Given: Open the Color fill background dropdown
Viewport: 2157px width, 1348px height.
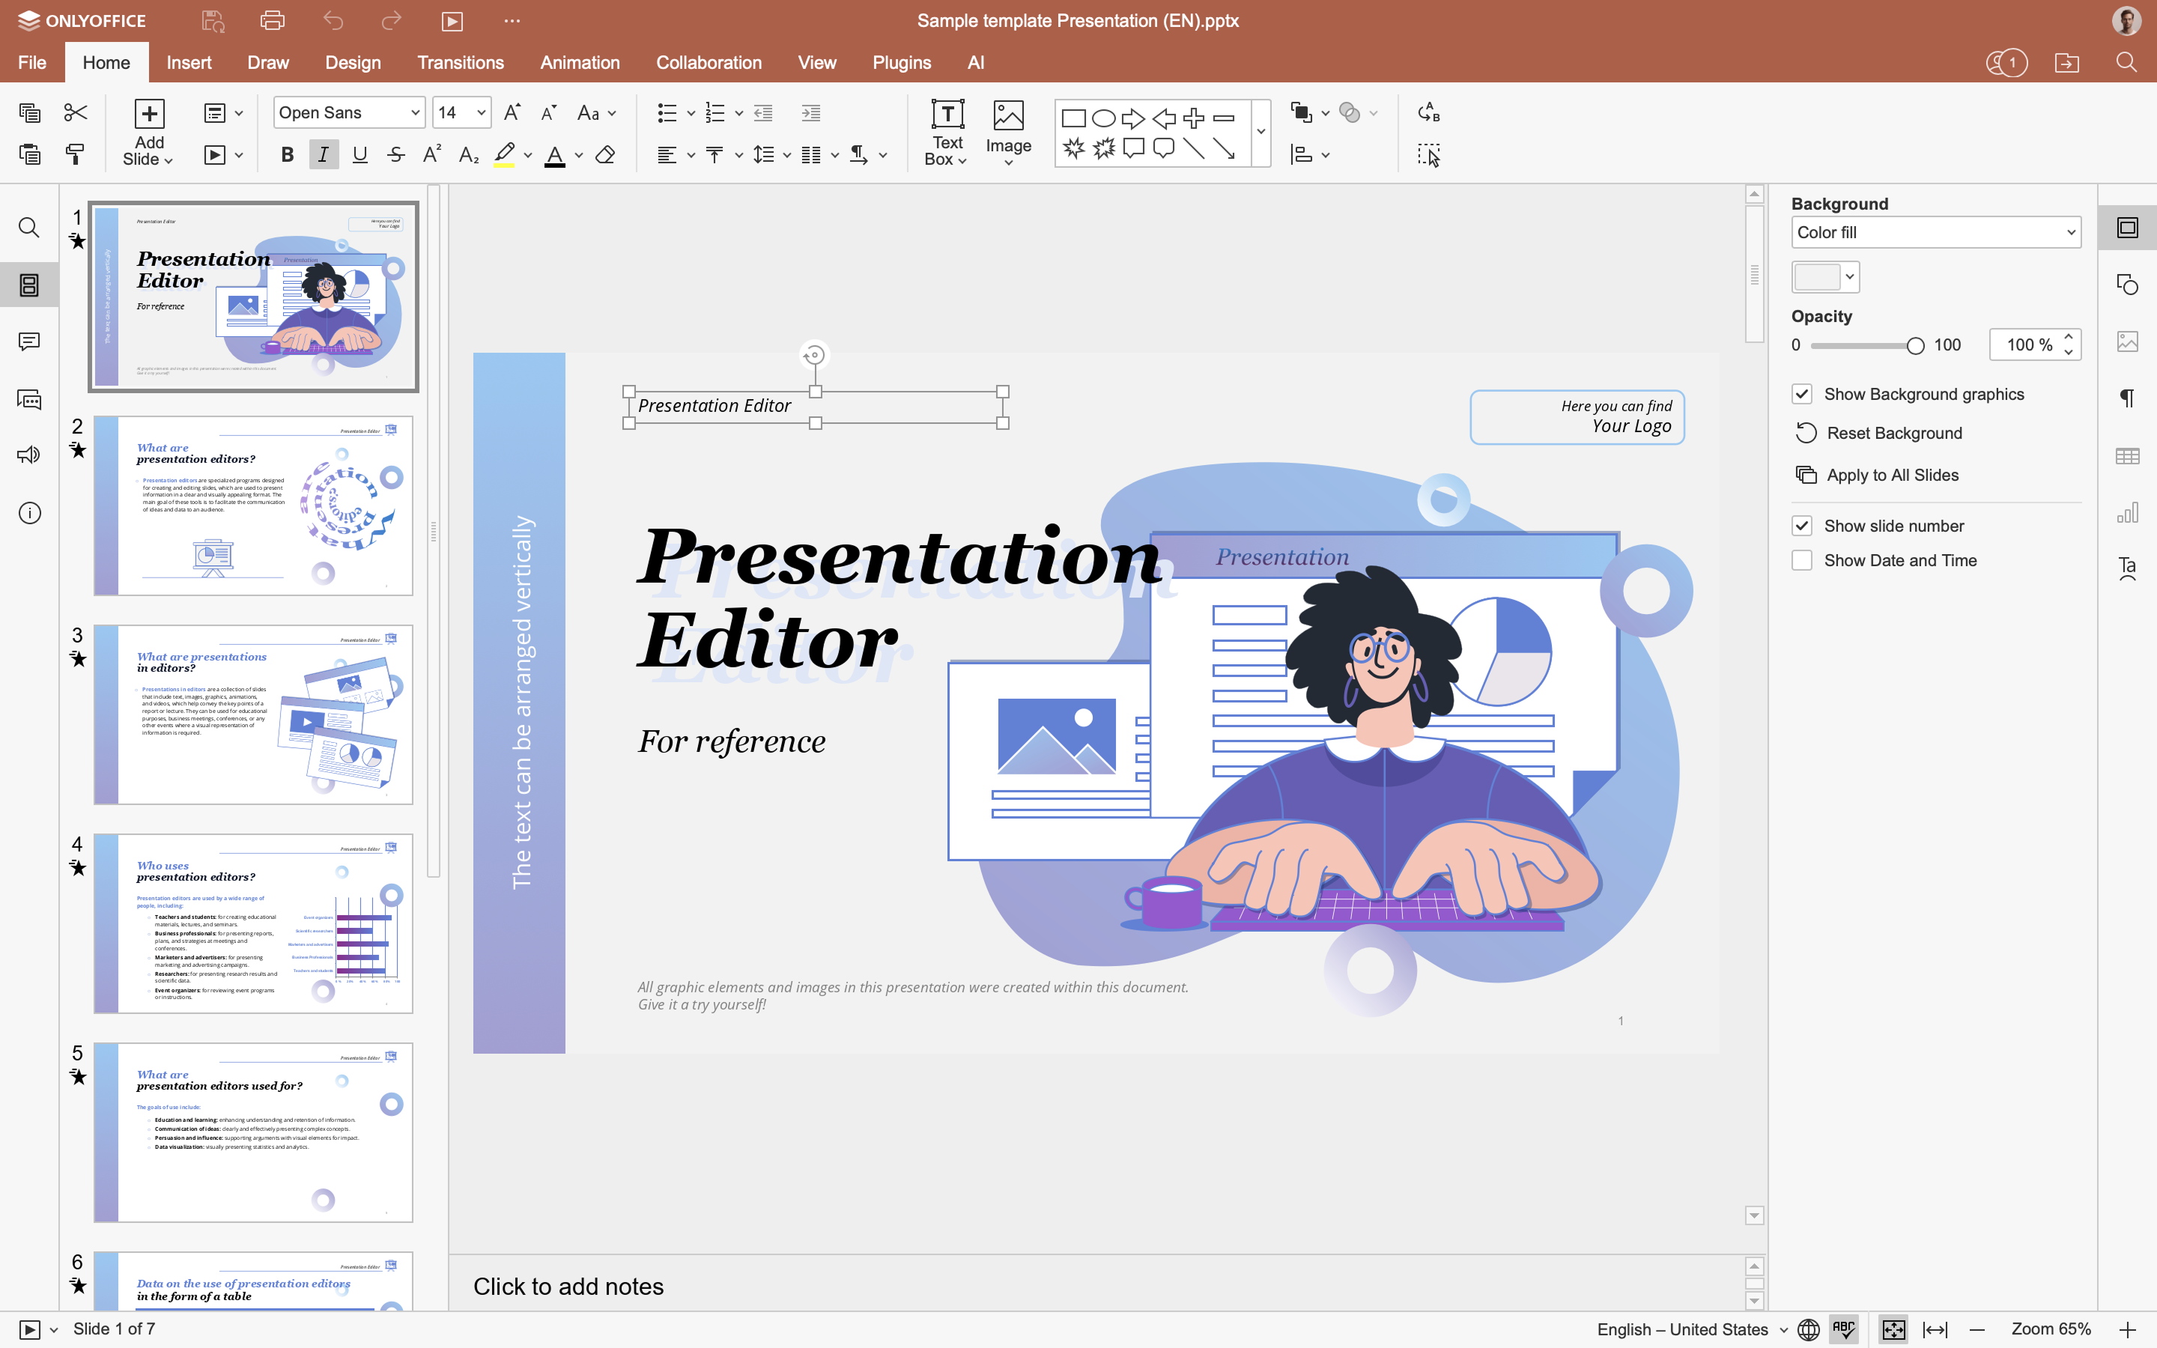Looking at the screenshot, I should click(x=1936, y=233).
